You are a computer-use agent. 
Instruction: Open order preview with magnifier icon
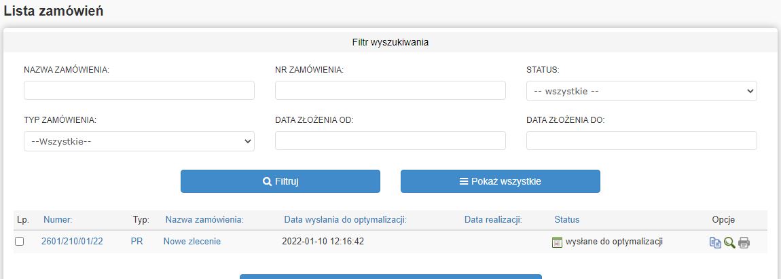tap(729, 242)
